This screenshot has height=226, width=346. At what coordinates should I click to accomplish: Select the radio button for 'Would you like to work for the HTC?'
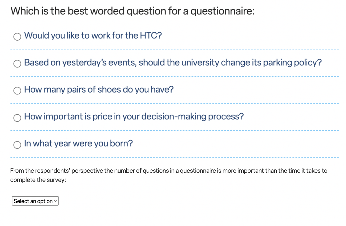point(17,36)
